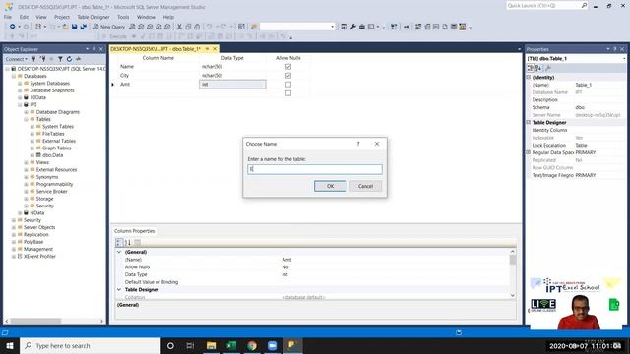Screen dimensions: 630x354
Task: Click the Copy icon in toolbar
Action: pos(188,27)
